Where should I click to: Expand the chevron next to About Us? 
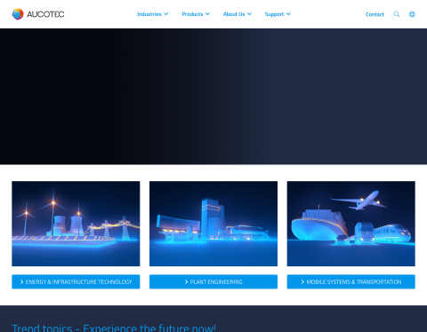click(x=249, y=14)
